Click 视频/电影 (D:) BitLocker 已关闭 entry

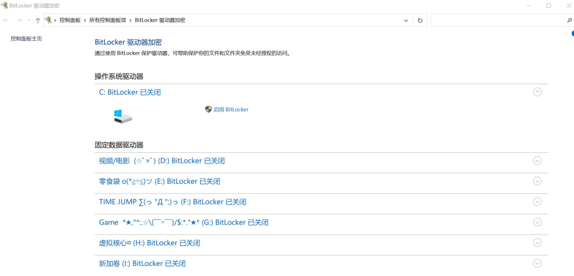click(x=161, y=161)
